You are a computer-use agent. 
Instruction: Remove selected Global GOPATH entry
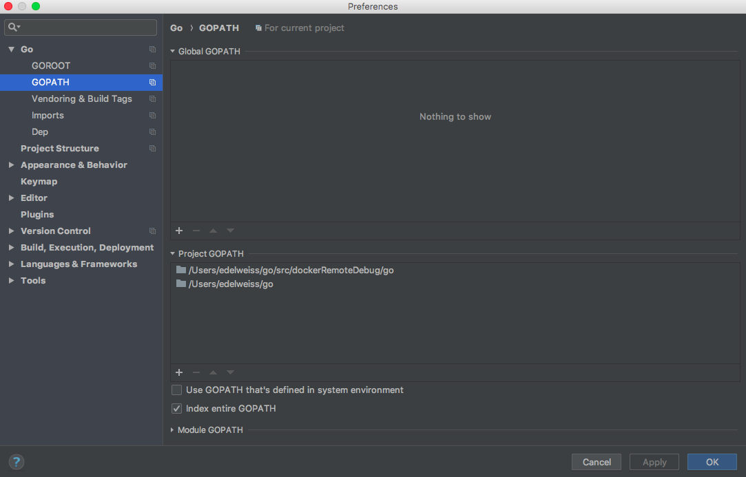click(196, 231)
